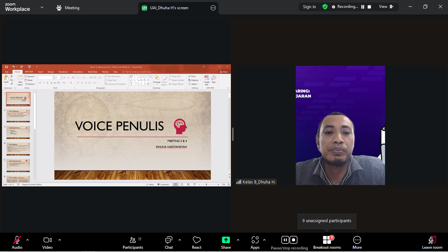448x252 pixels.
Task: Click the Sign in button
Action: pos(309,7)
